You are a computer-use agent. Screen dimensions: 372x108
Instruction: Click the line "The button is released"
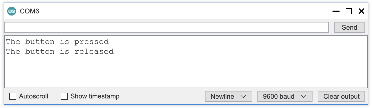pyautogui.click(x=60, y=51)
